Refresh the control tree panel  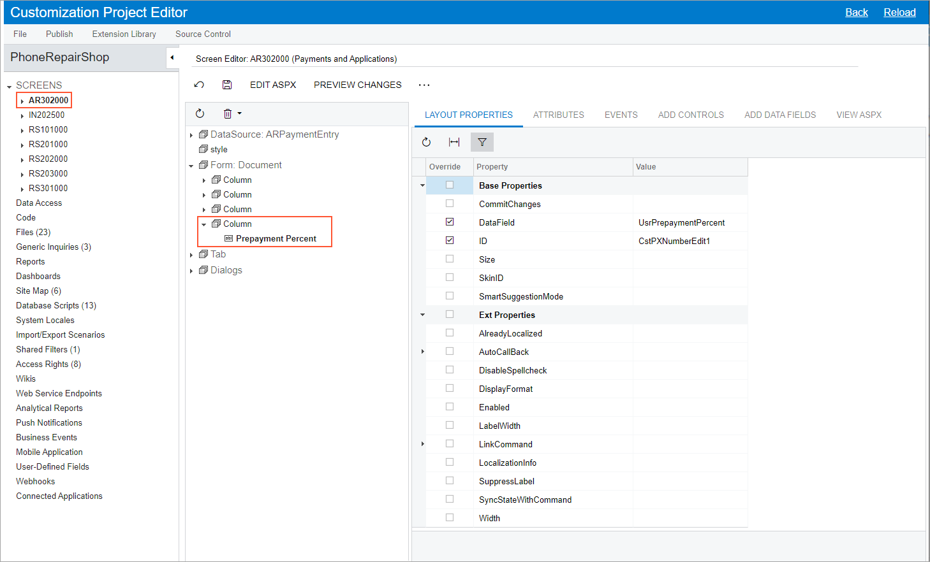pos(200,113)
